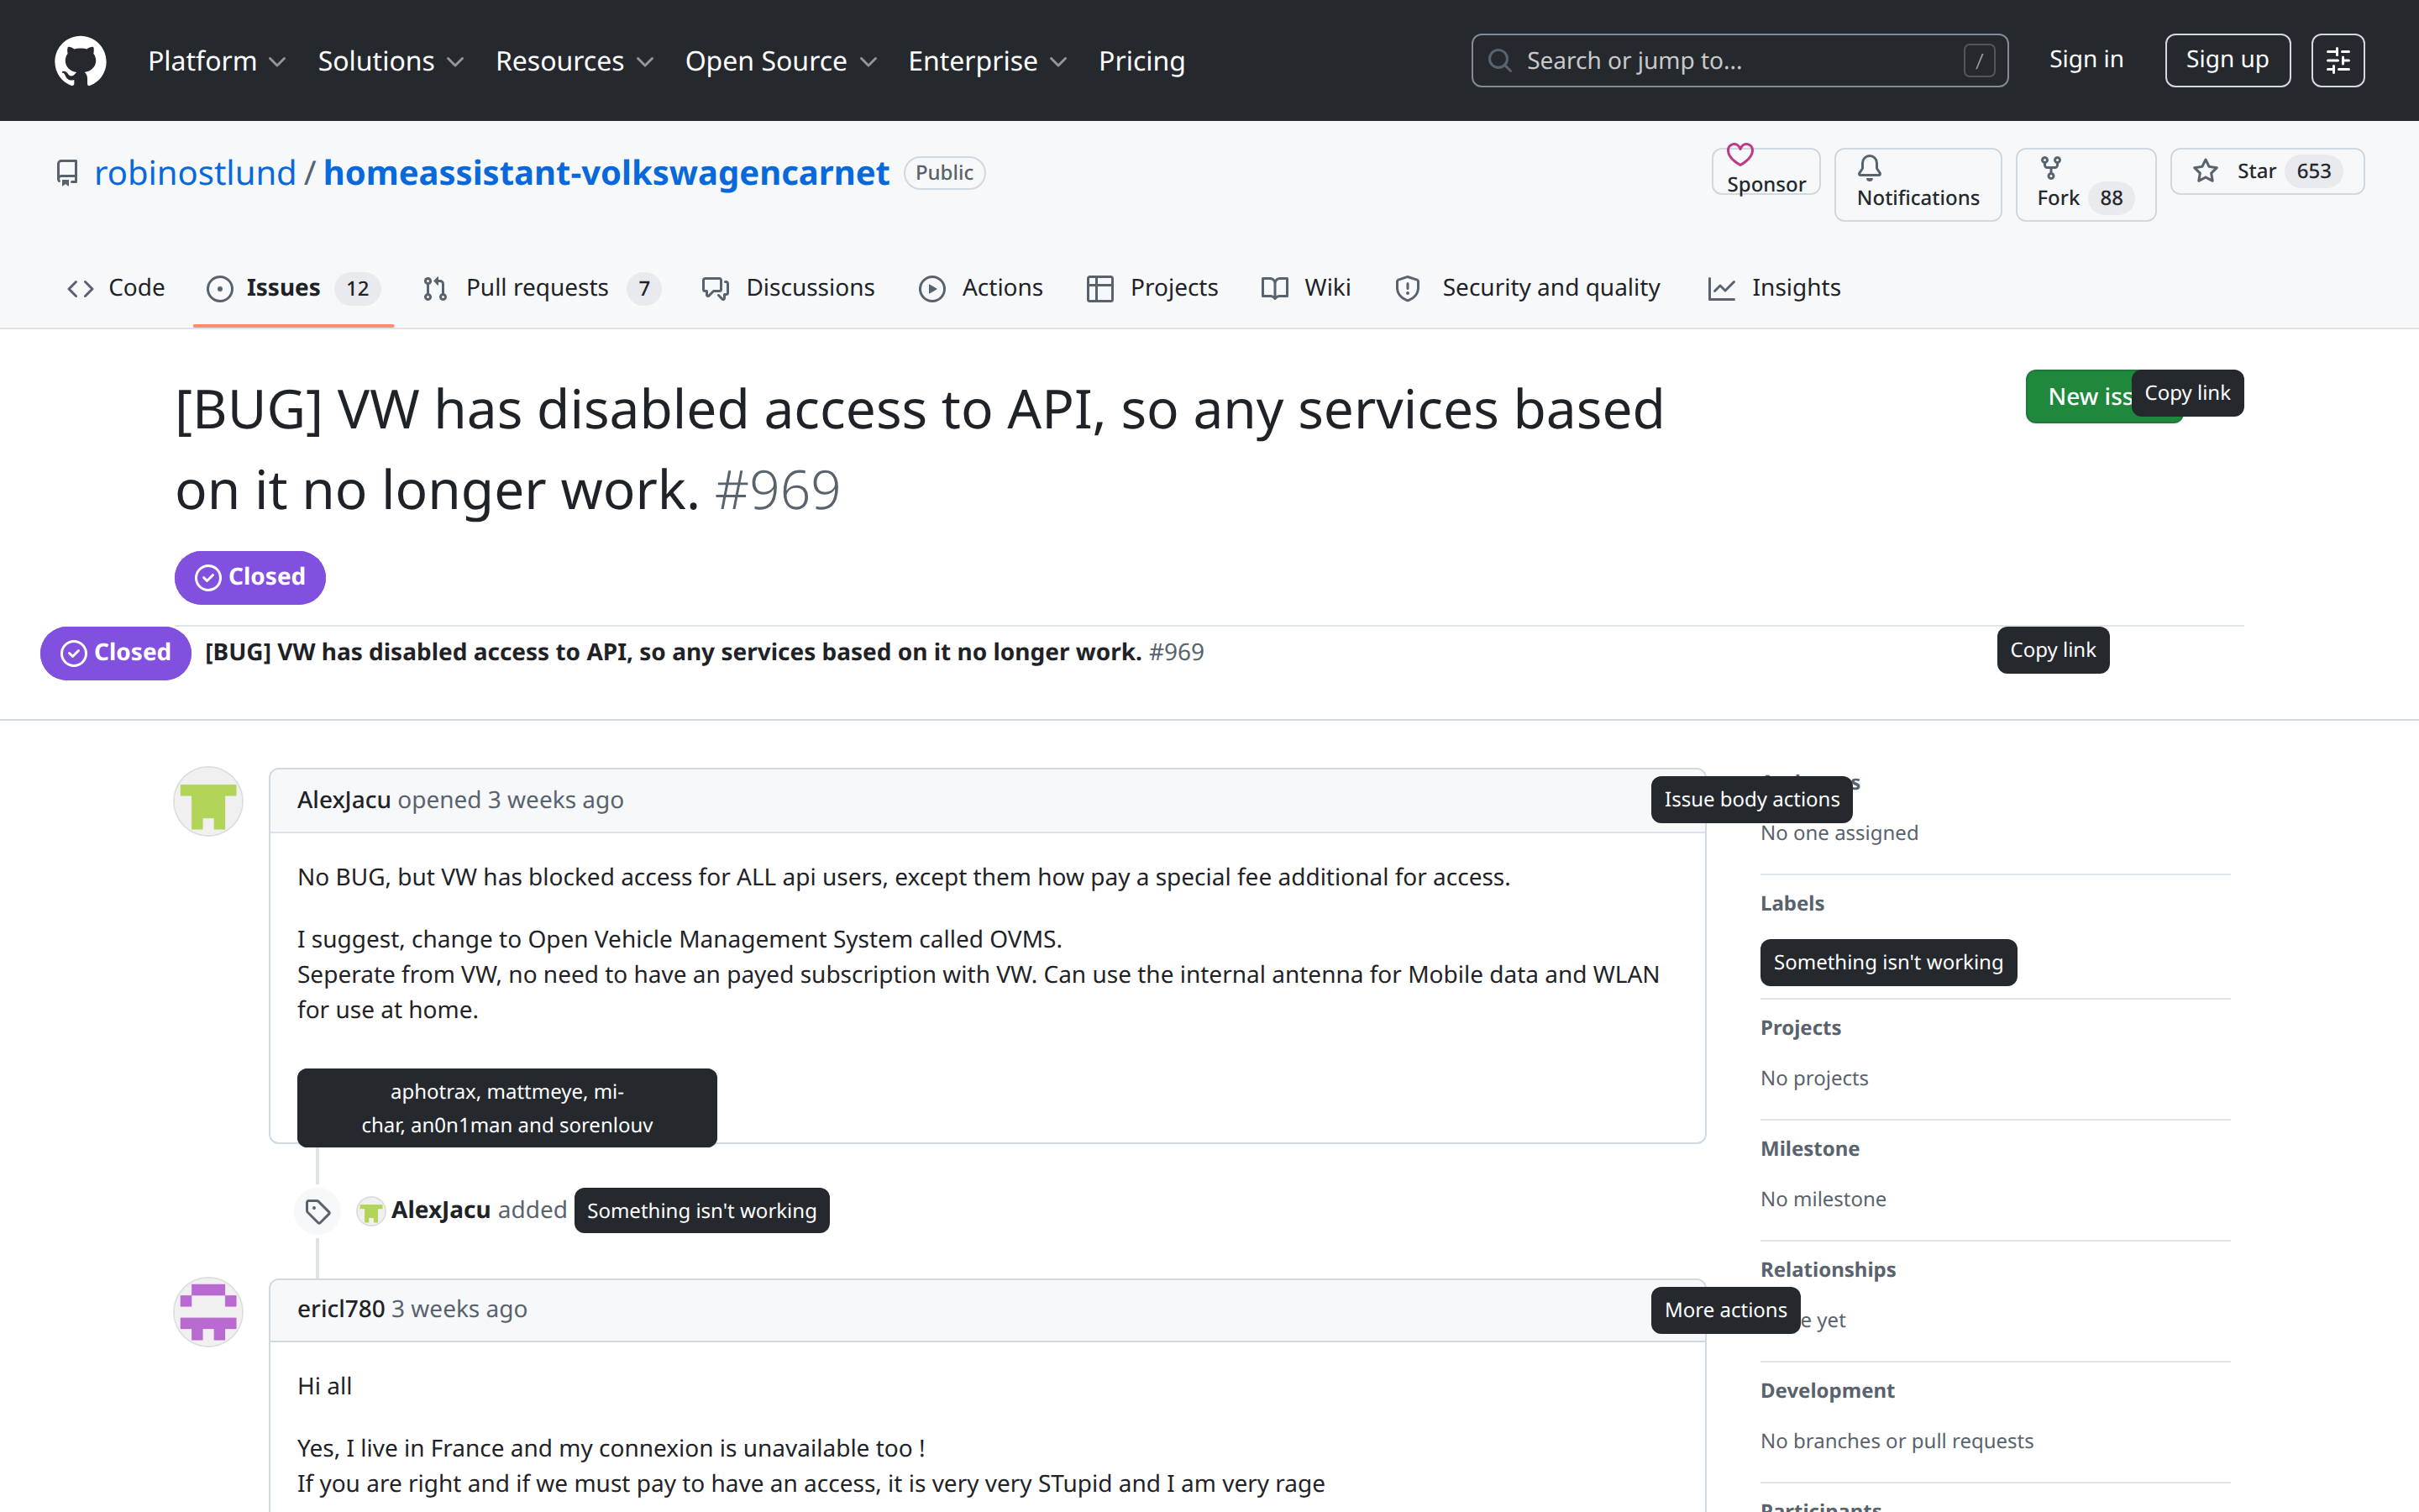Open the Pricing page
Image resolution: width=2419 pixels, height=1512 pixels.
[1141, 61]
